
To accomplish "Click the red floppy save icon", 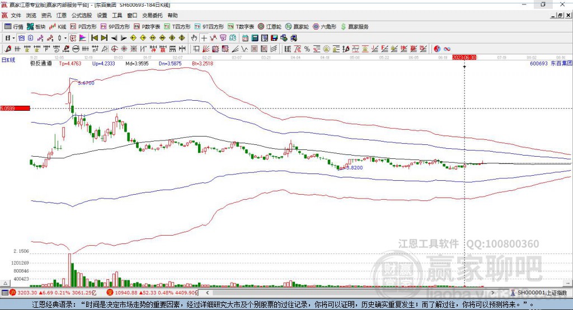I will (274, 38).
